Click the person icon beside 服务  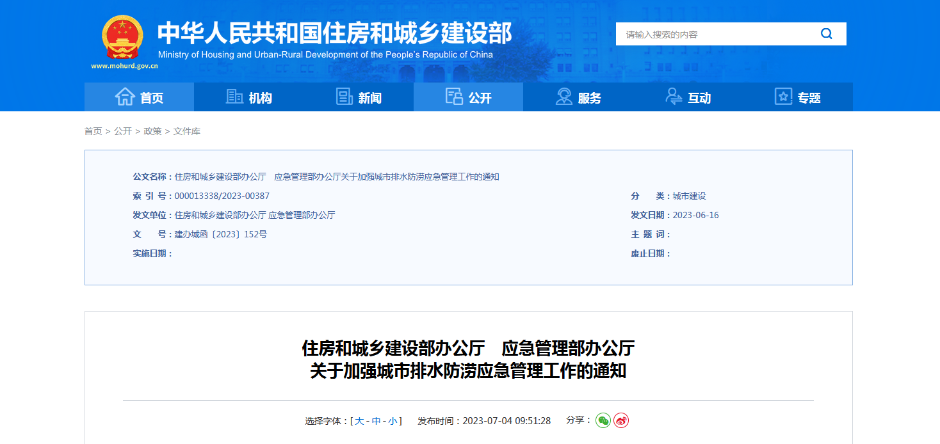pos(563,96)
